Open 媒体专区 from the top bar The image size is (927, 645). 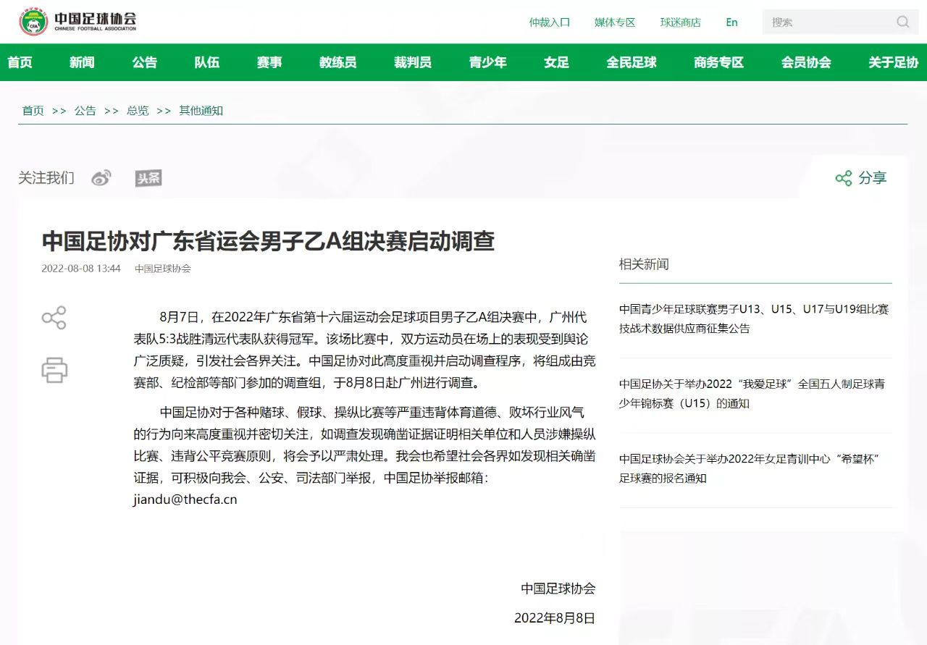(x=614, y=22)
